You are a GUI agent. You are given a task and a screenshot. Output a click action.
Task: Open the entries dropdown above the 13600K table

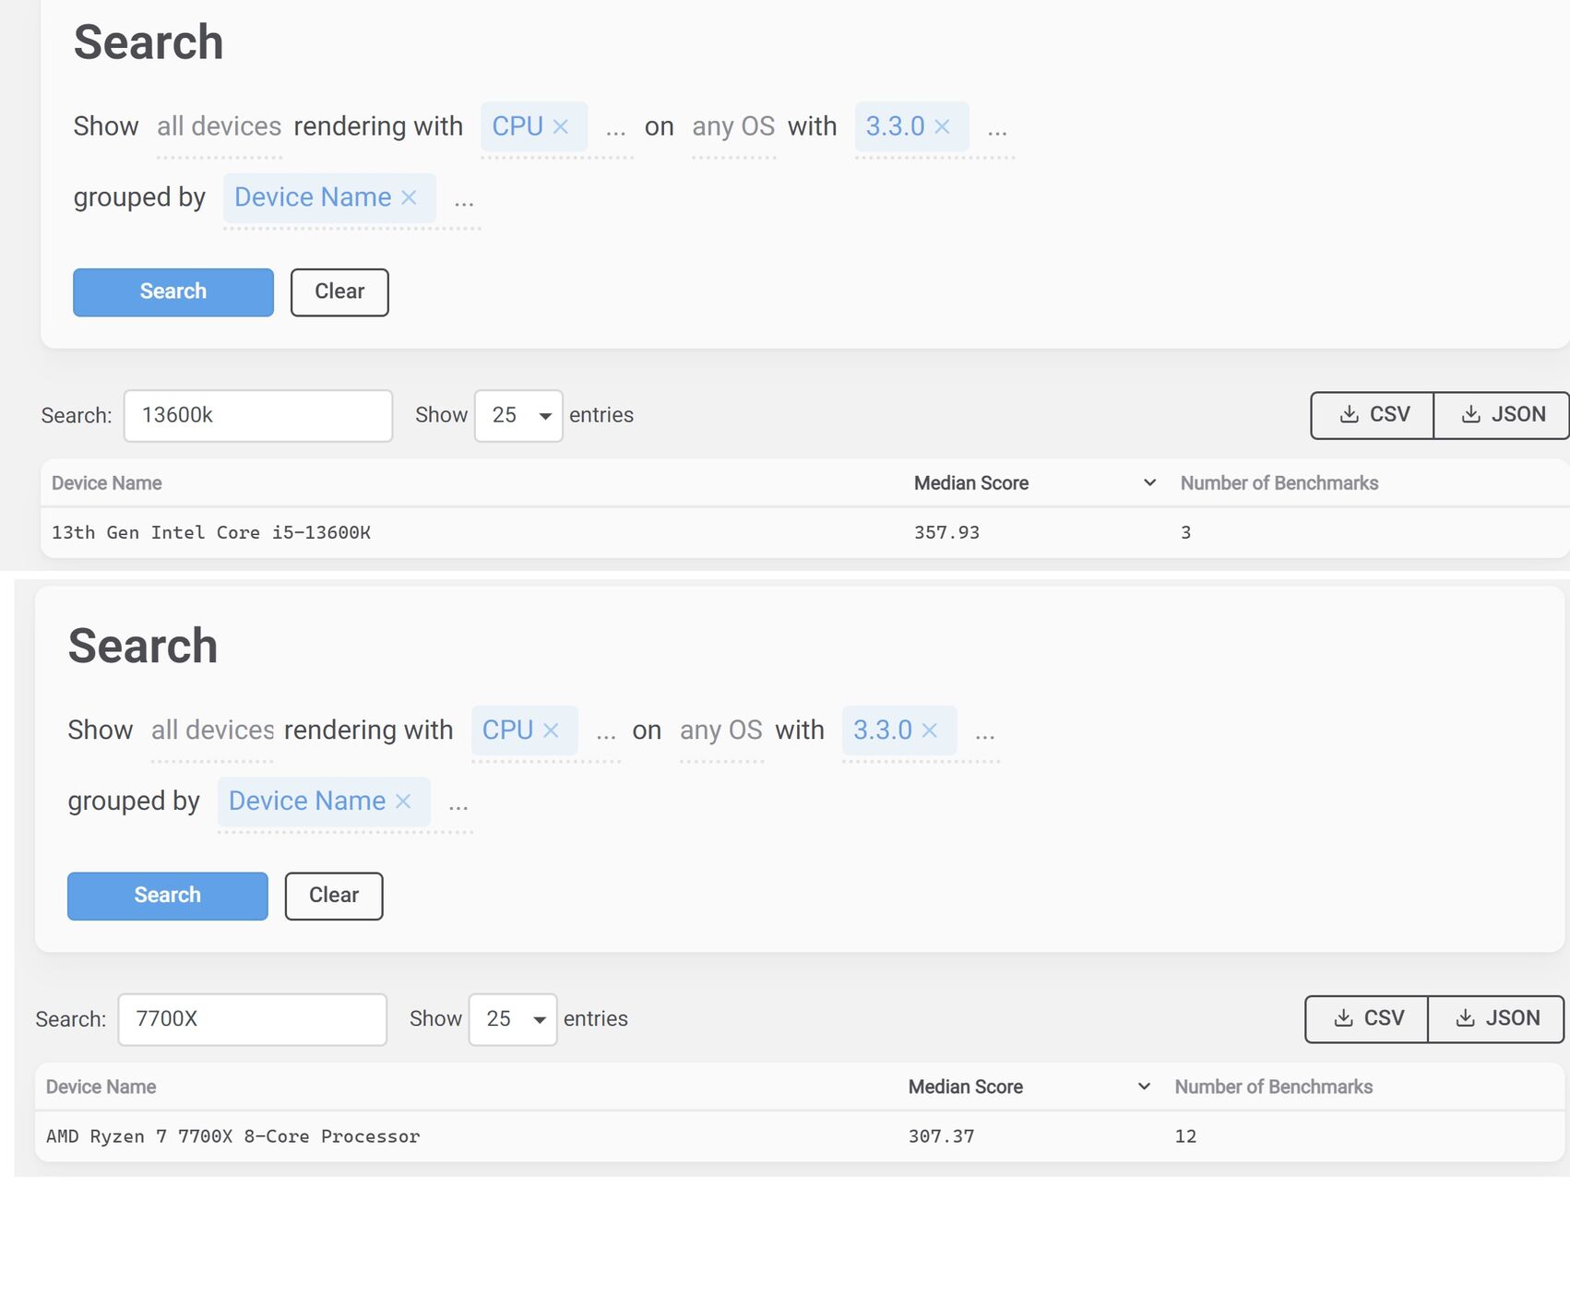coord(518,416)
